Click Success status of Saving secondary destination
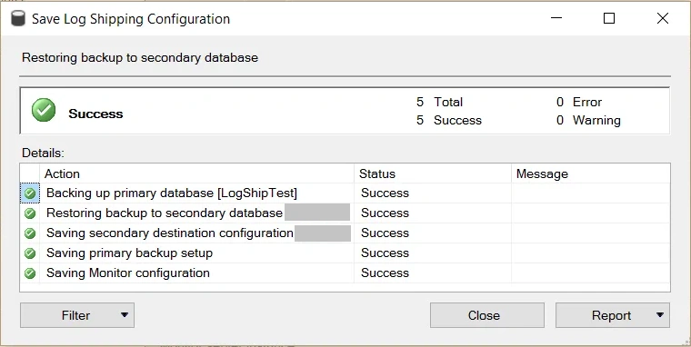Viewport: 691px width, 347px height. tap(385, 233)
